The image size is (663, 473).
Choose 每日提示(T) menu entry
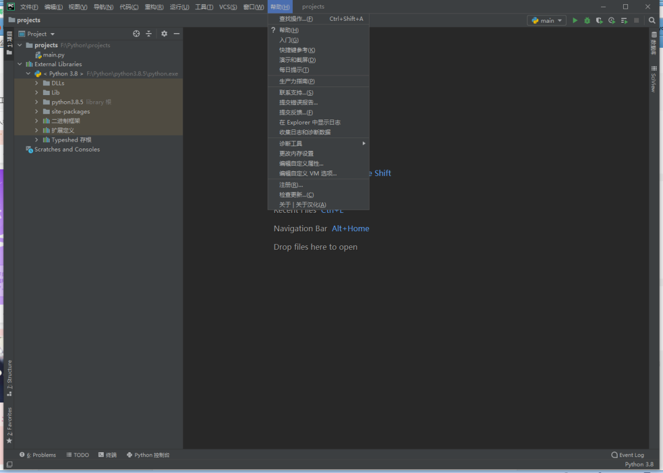coord(319,70)
